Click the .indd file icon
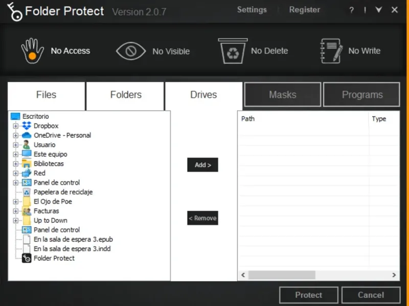The width and height of the screenshot is (409, 306). pyautogui.click(x=27, y=249)
